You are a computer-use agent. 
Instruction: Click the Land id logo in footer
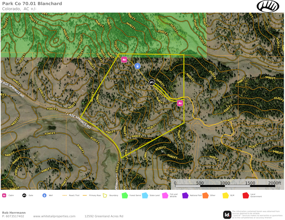[x=227, y=215]
